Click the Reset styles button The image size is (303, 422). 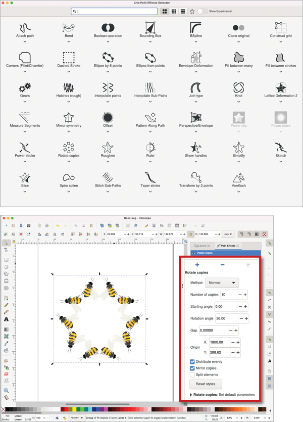tap(206, 384)
